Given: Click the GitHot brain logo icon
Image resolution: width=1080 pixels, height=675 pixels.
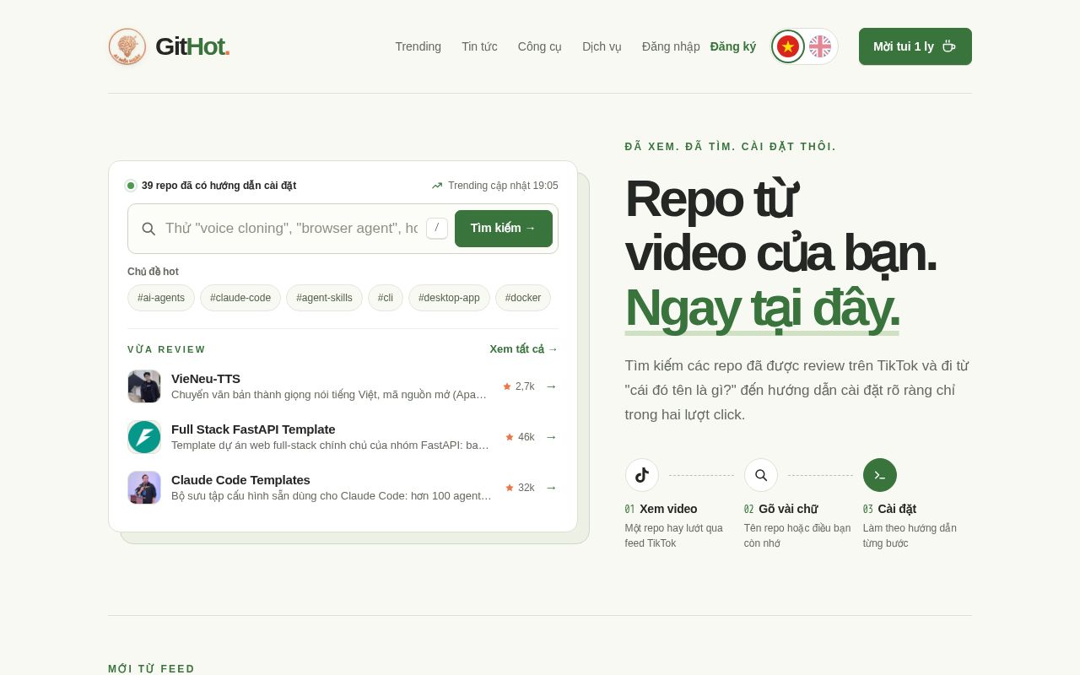Looking at the screenshot, I should [x=127, y=46].
